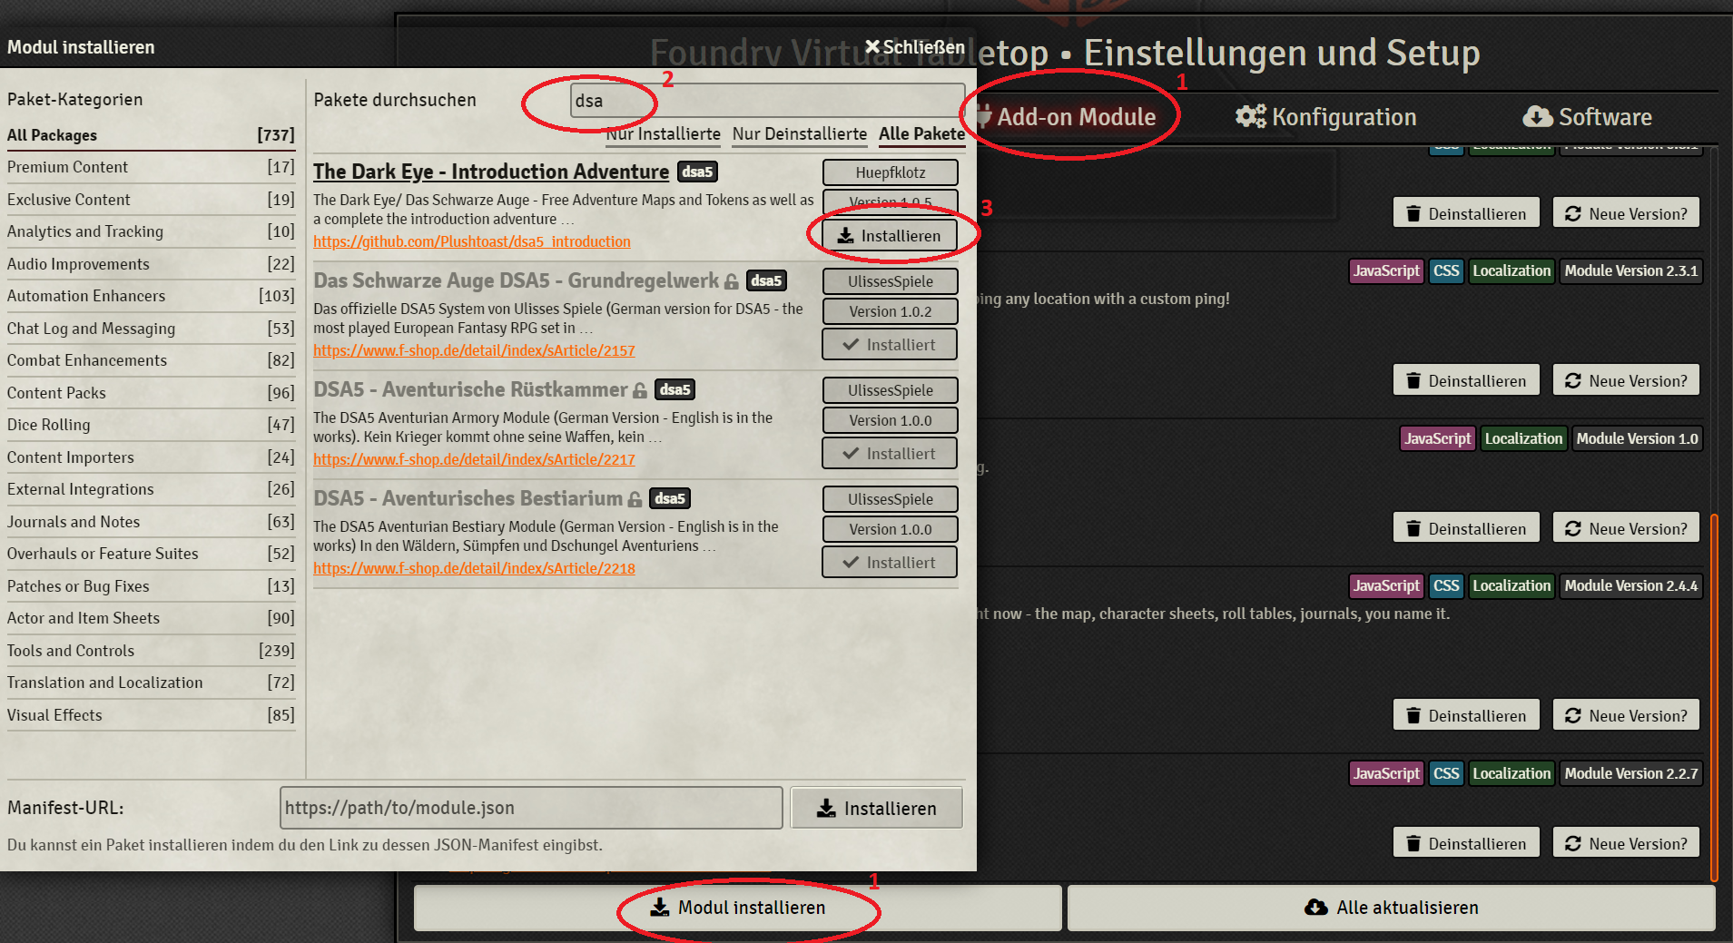Toggle the Nur Deinstallierte filter
1733x943 pixels.
point(799,133)
